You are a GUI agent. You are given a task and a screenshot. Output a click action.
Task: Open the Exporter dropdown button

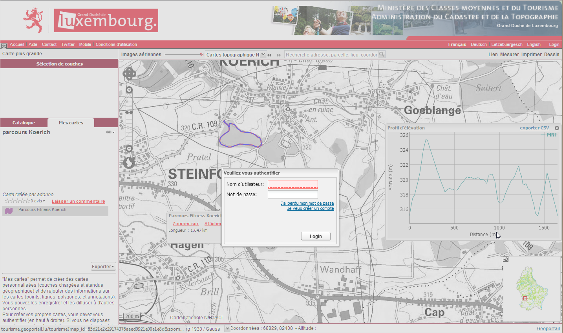[103, 266]
